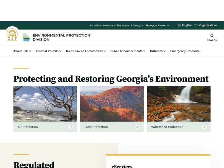Screen dimensions: 224x168
Task: Click the driftwood beach photo
Action: point(45,104)
